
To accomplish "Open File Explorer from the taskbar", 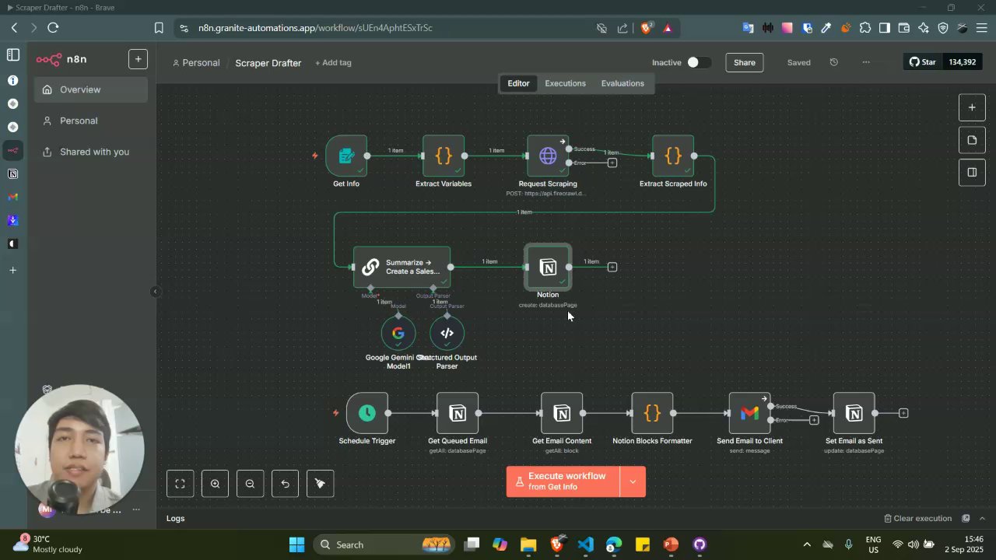I will point(528,544).
